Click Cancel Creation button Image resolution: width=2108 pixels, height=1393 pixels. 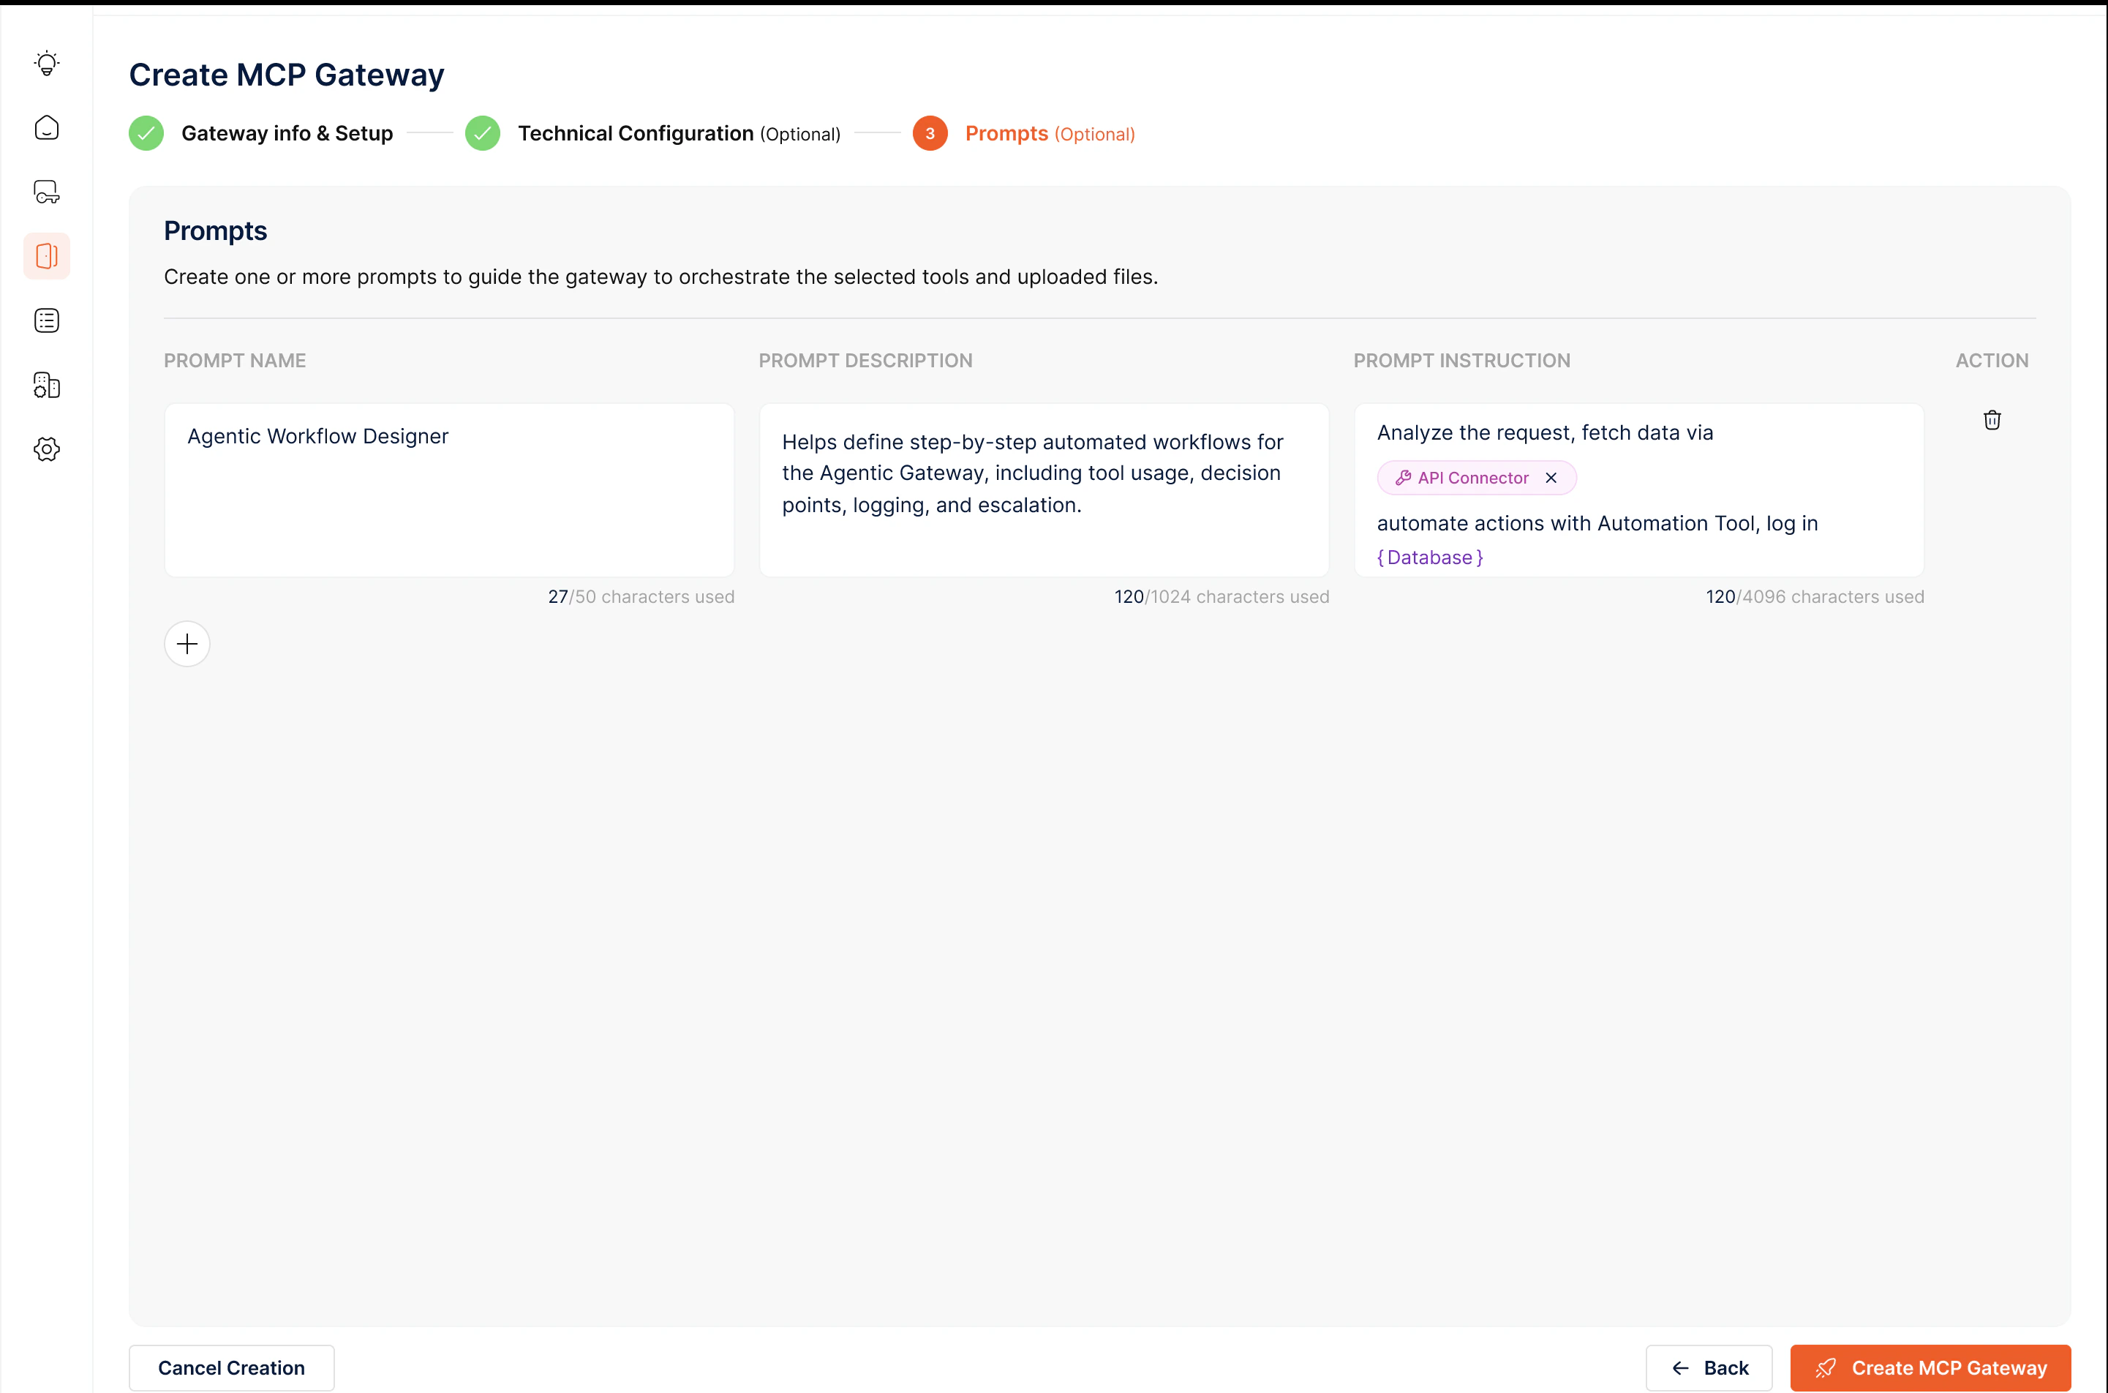tap(231, 1367)
